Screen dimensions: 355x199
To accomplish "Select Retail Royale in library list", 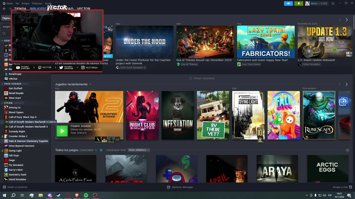I will point(16,93).
